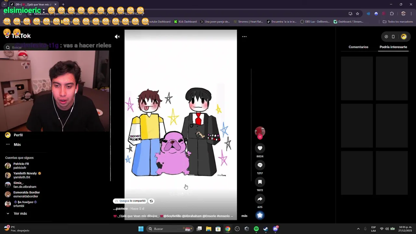Open Microsoft Store from the taskbar
This screenshot has height=234, width=416.
coord(218,229)
